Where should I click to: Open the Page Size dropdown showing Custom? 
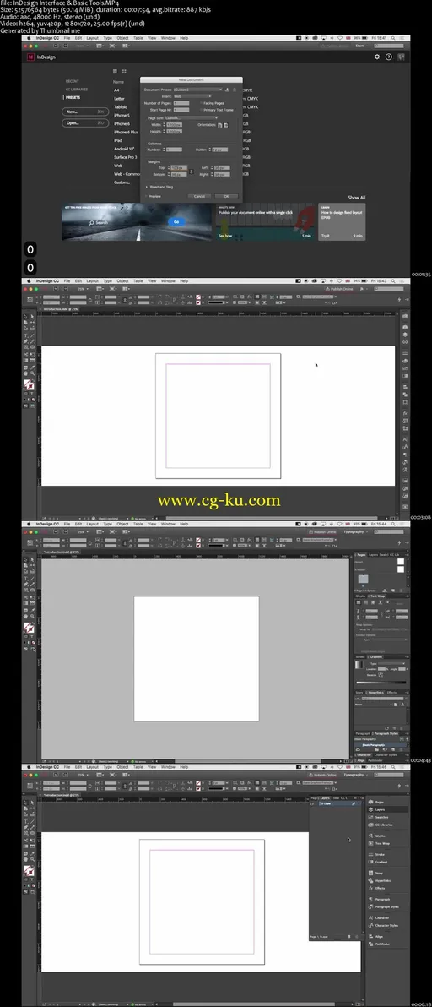(192, 117)
